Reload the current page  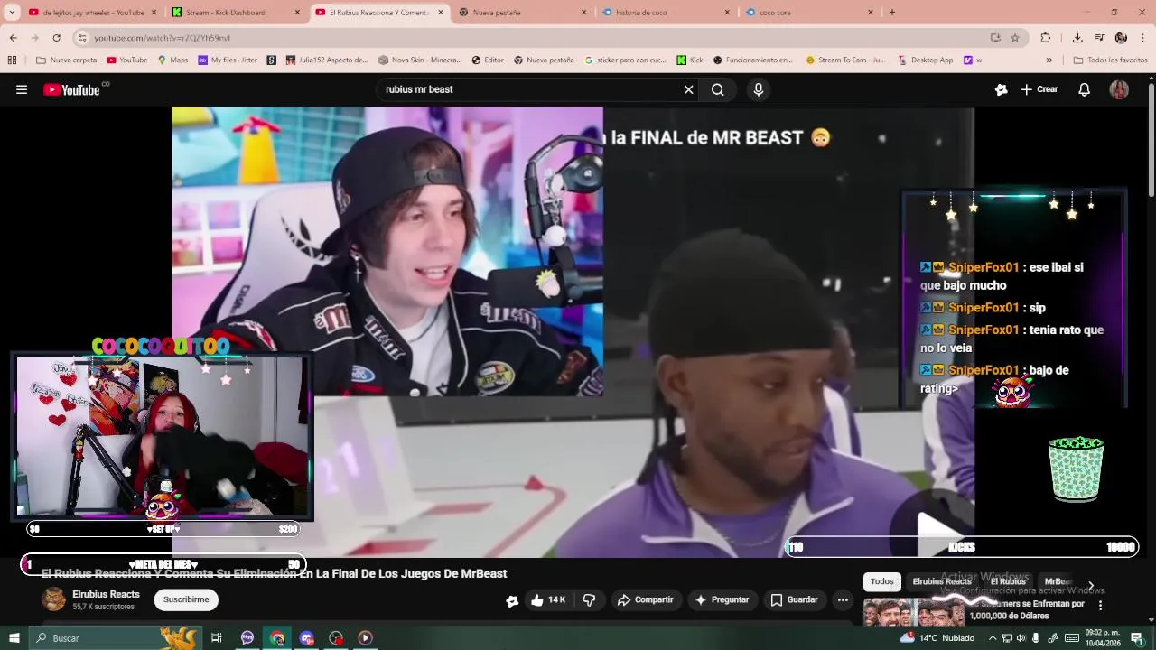coord(56,38)
